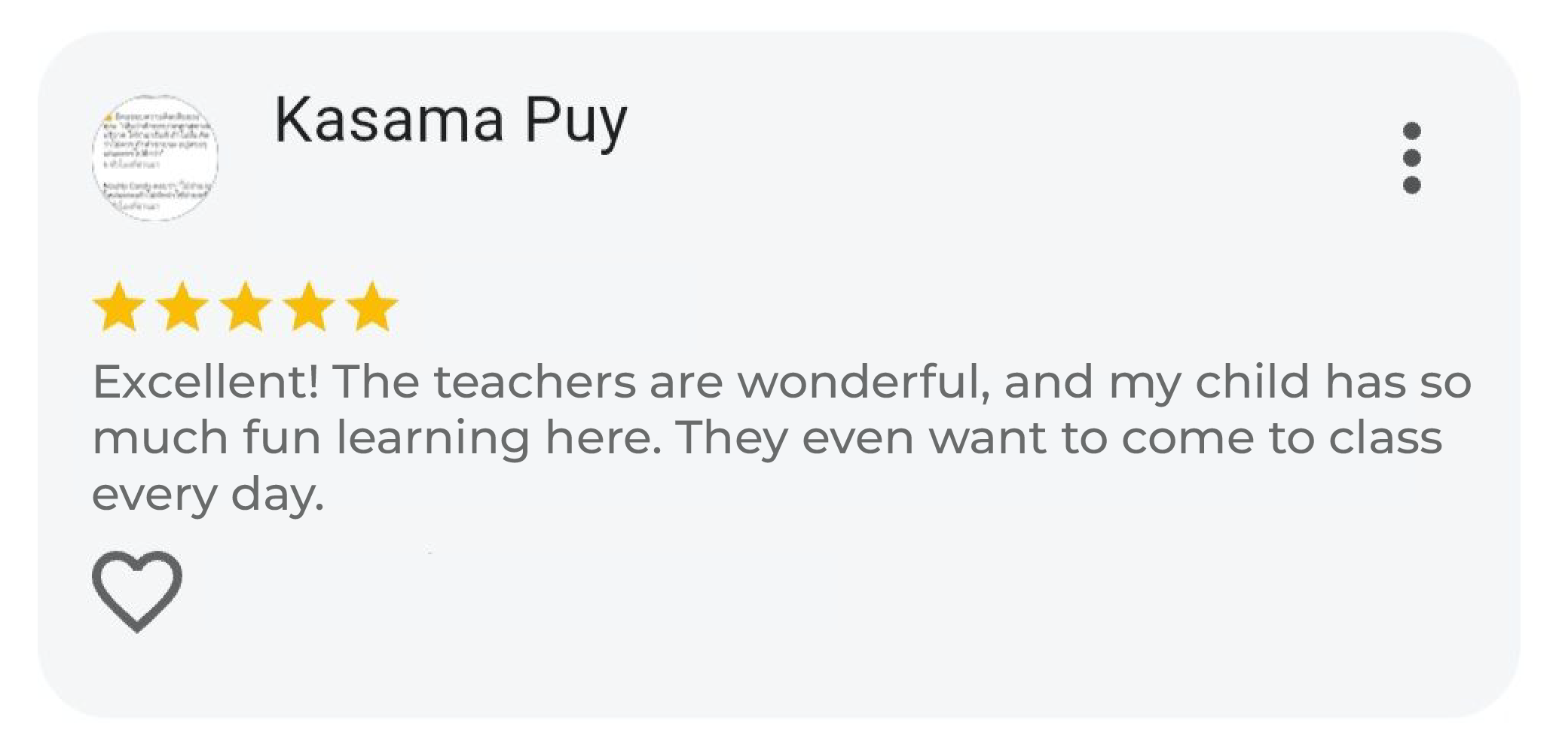This screenshot has width=1559, height=750.
Task: Click the word "Puy" in the name
Action: tap(576, 123)
